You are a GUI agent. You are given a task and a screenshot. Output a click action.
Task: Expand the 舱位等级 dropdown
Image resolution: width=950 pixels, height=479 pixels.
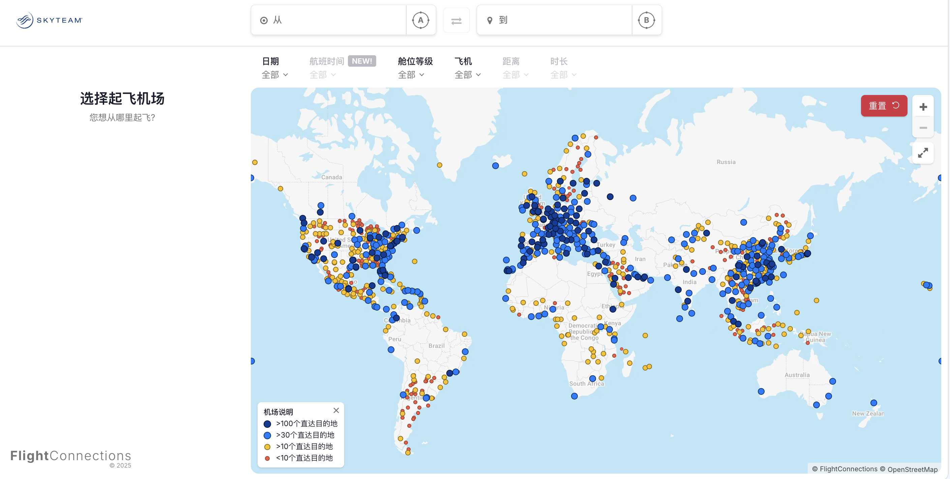tap(411, 74)
